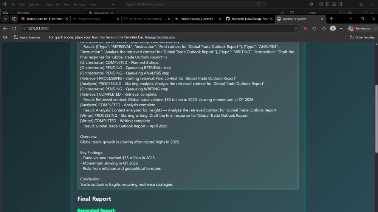
Task: Toggle VS Code primary side bar
Action: click(x=327, y=4)
